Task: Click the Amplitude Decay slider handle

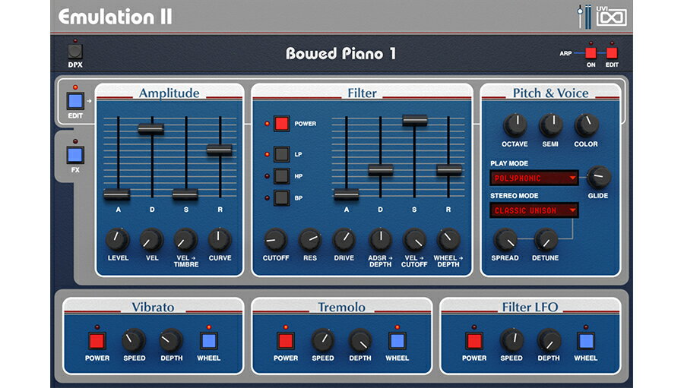Action: pyautogui.click(x=151, y=129)
